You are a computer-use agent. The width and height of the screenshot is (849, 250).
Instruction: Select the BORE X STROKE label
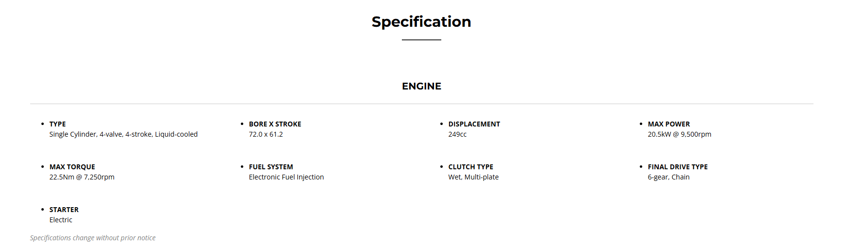(x=275, y=124)
